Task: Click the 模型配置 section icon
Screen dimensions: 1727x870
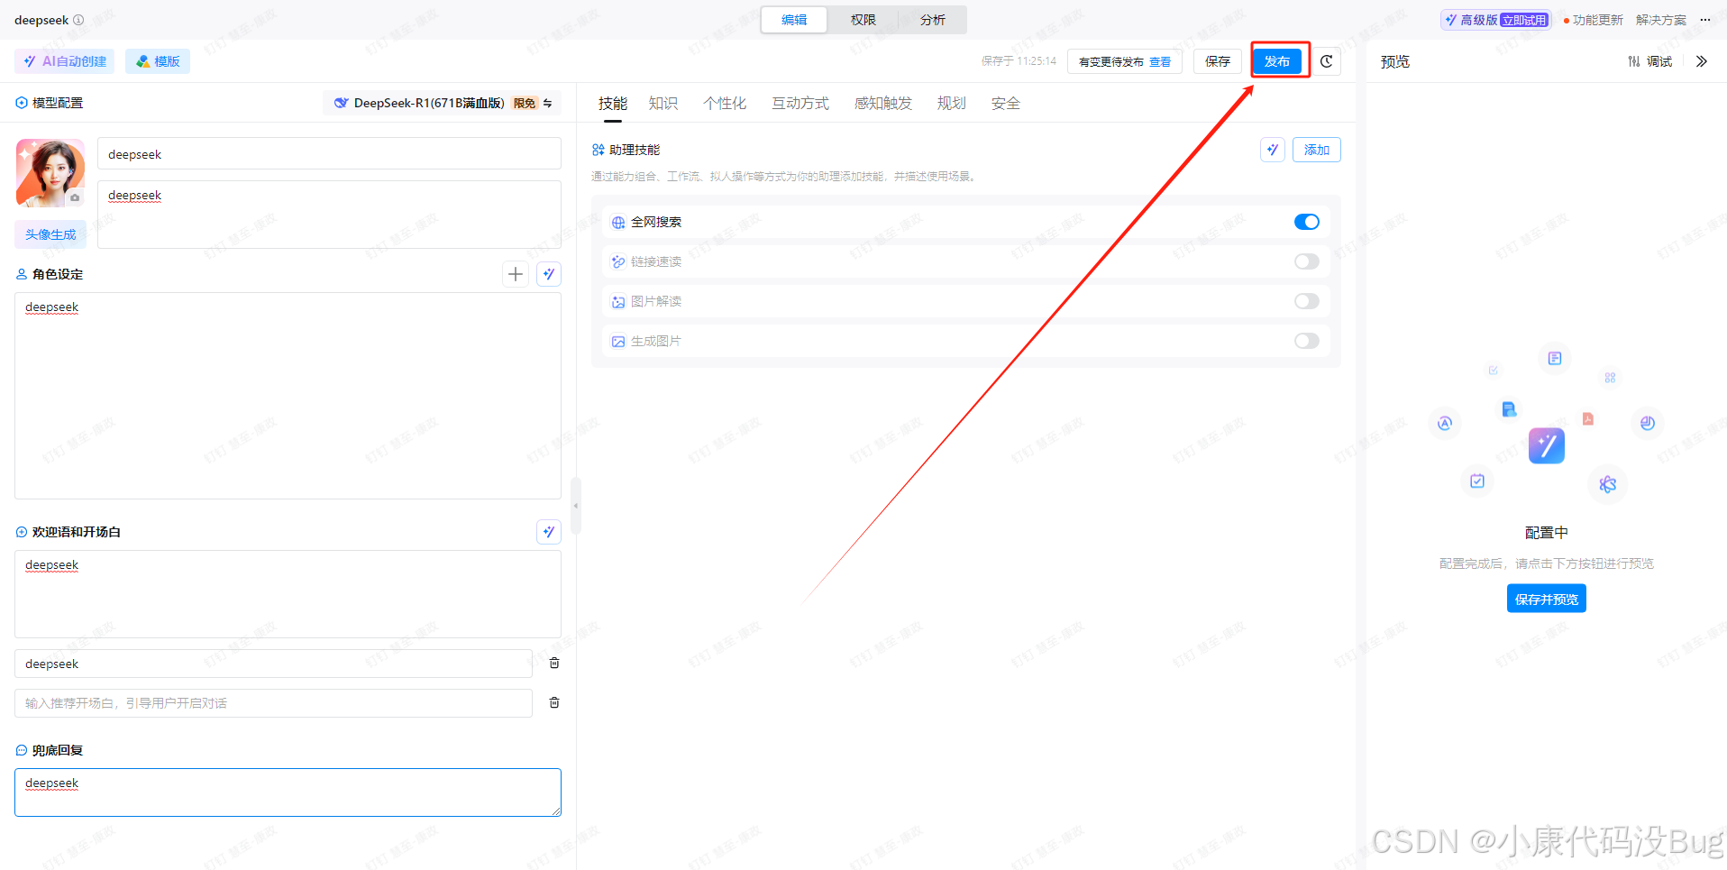Action: pyautogui.click(x=22, y=103)
